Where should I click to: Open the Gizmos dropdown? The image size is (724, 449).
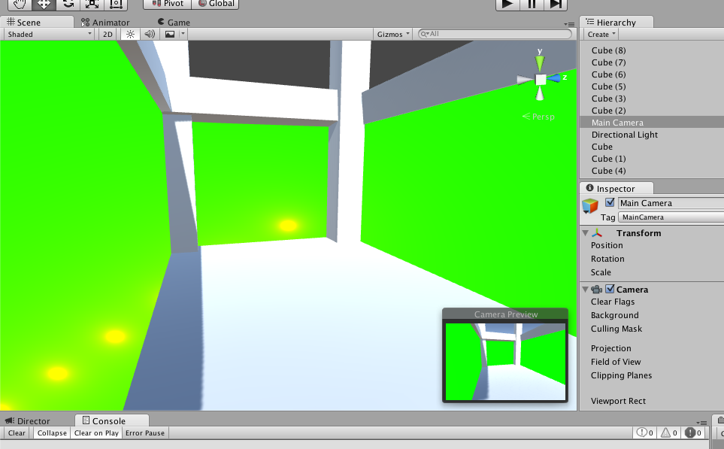click(x=392, y=34)
